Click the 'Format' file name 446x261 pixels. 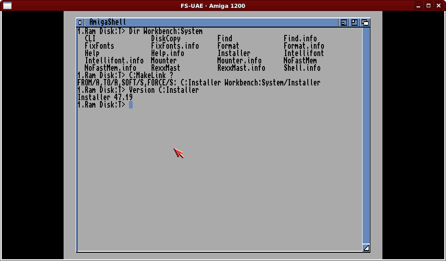pyautogui.click(x=229, y=45)
